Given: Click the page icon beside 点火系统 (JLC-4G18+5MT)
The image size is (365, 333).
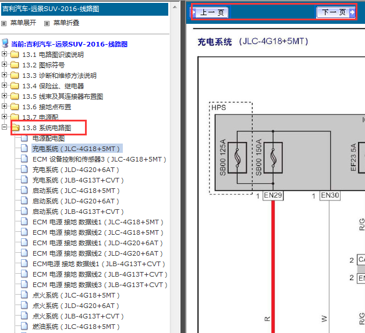Looking at the screenshot, I should coord(24,295).
